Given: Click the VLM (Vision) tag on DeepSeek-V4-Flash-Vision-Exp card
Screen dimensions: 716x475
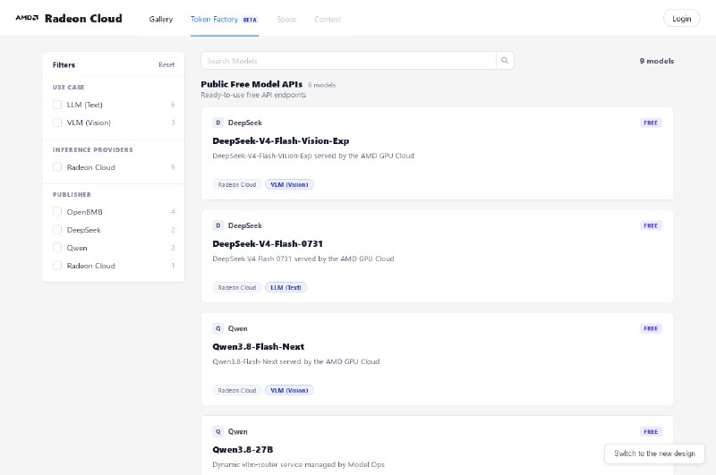Looking at the screenshot, I should click(x=289, y=185).
